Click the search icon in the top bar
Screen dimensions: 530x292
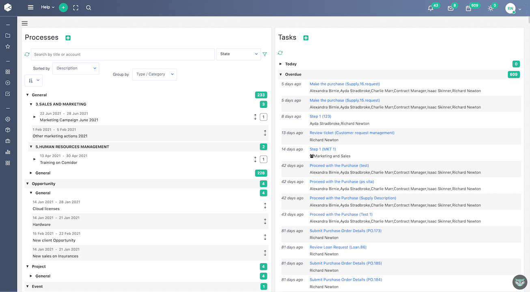pyautogui.click(x=88, y=7)
